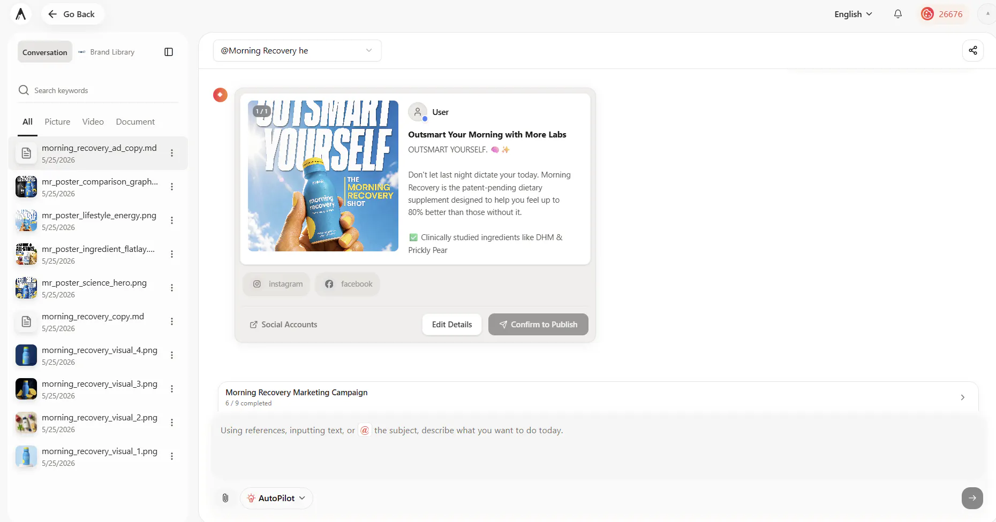The height and width of the screenshot is (522, 996).
Task: Open morning_recovery_visual_1.png thumbnail
Action: click(26, 456)
